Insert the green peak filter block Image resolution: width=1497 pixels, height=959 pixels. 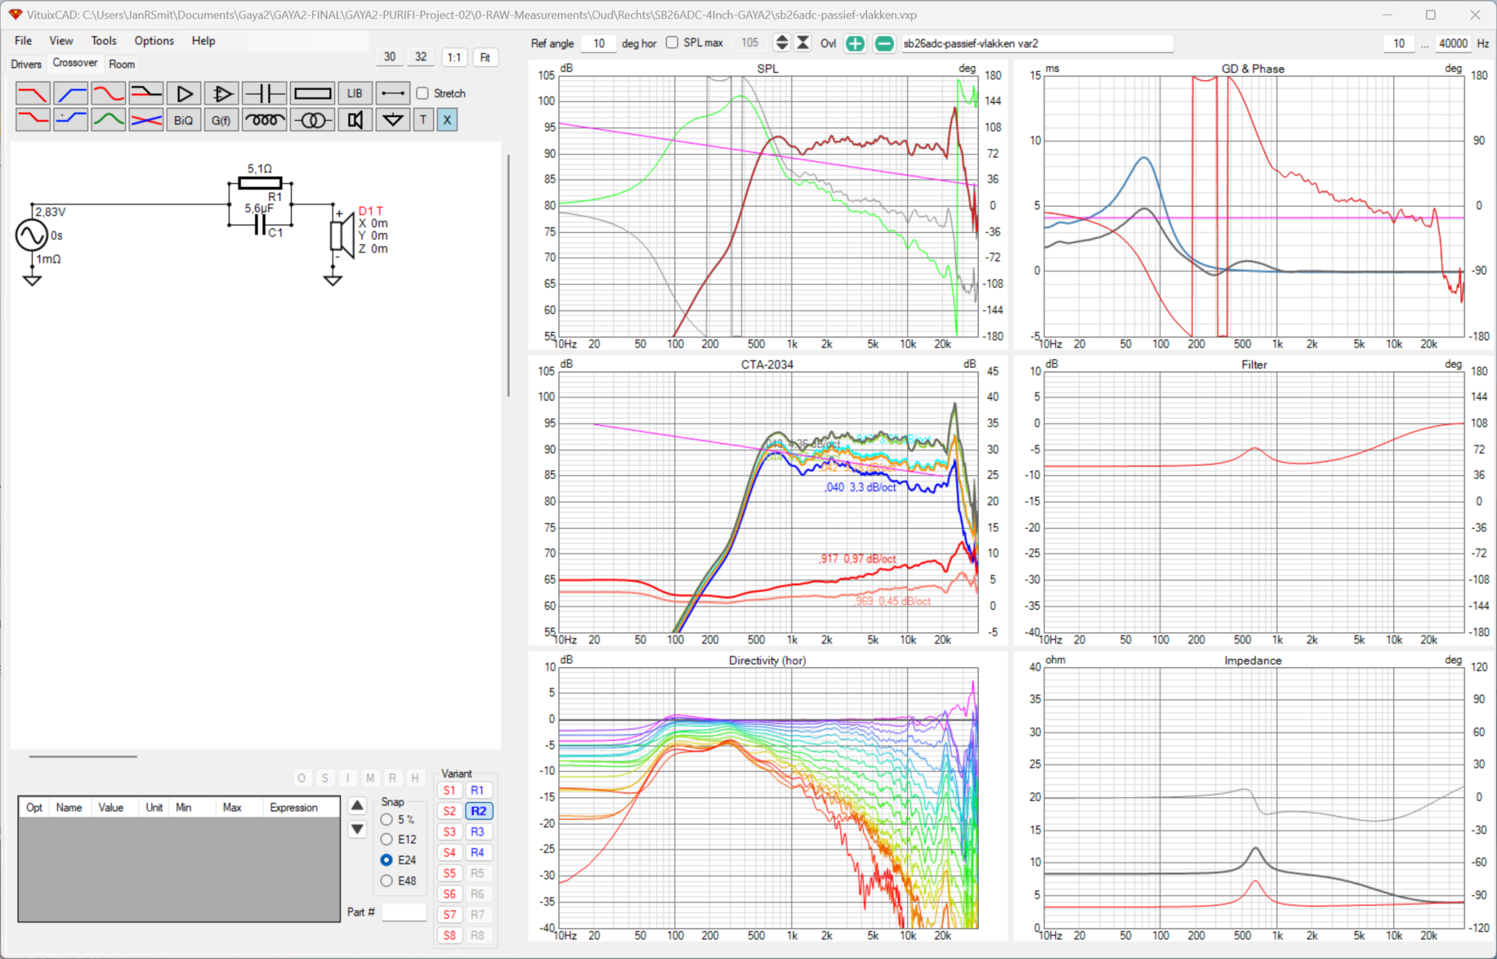108,120
